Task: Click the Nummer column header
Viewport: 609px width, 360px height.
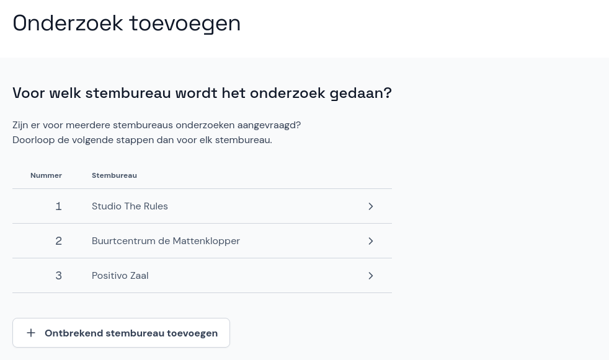Action: [46, 175]
